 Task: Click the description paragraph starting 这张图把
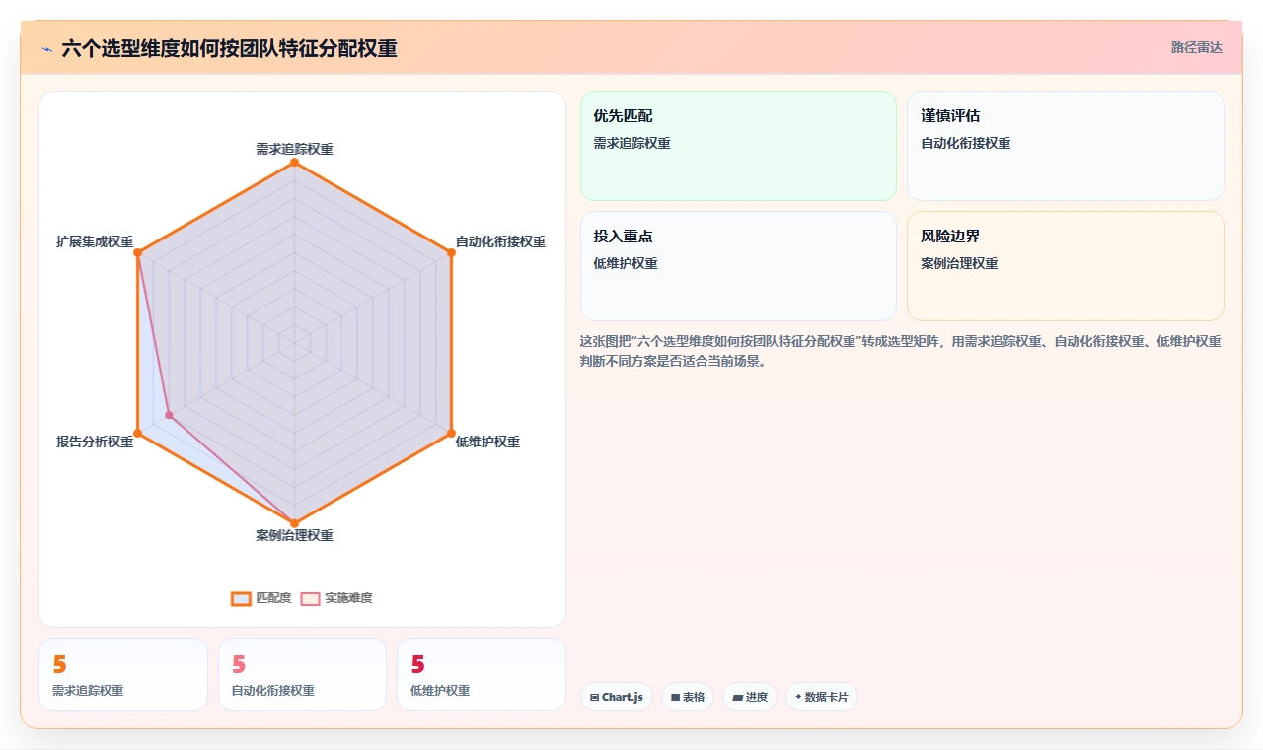click(x=900, y=351)
